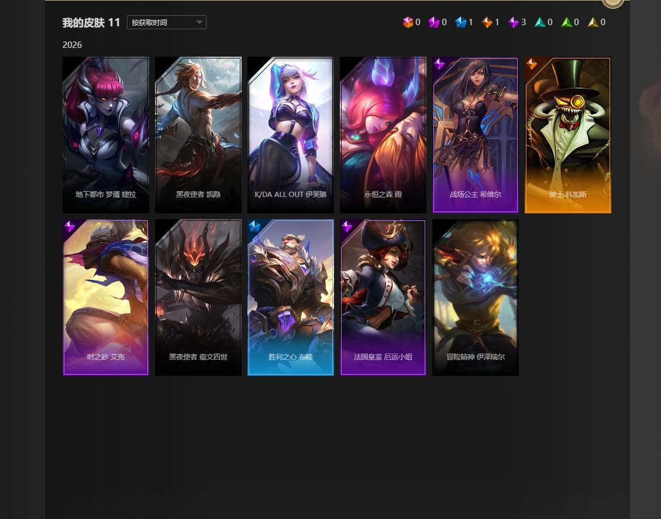
Task: Click the teal triangle rarity icon
Action: click(539, 22)
